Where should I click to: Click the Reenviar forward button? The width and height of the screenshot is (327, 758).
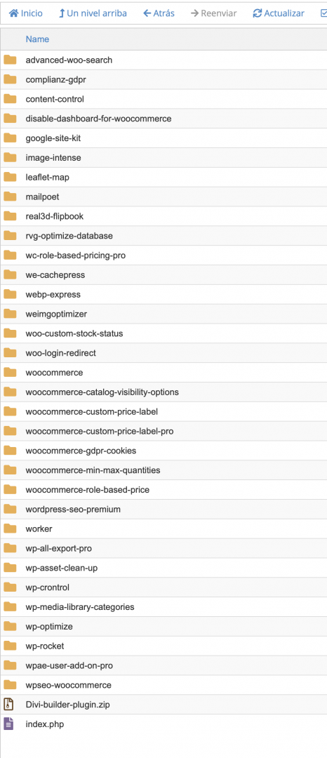[213, 13]
